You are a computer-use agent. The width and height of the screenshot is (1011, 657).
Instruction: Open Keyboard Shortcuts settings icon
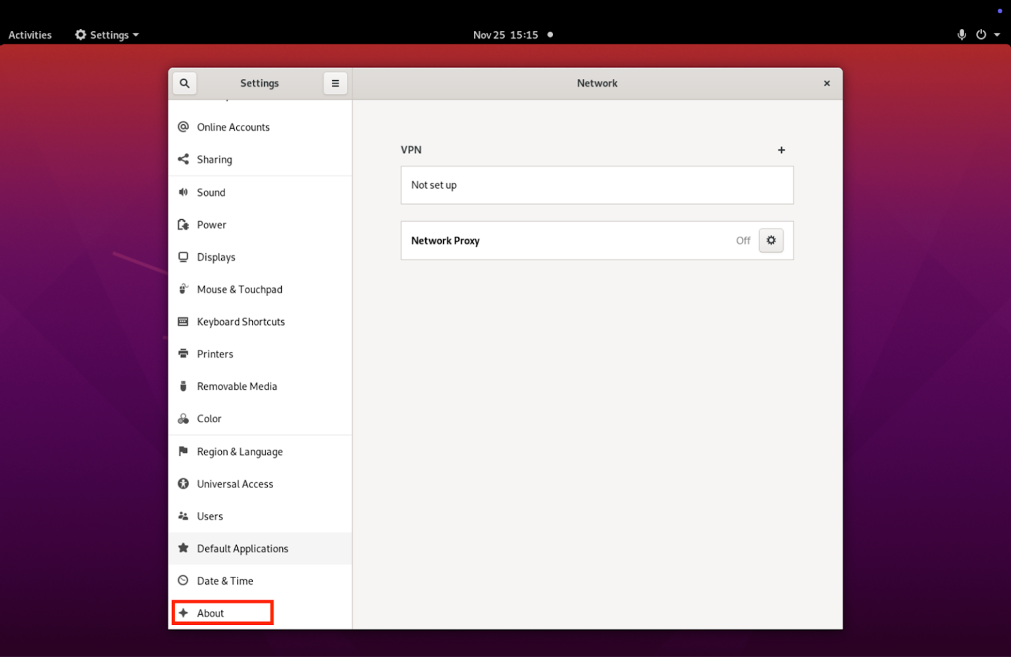coord(183,322)
